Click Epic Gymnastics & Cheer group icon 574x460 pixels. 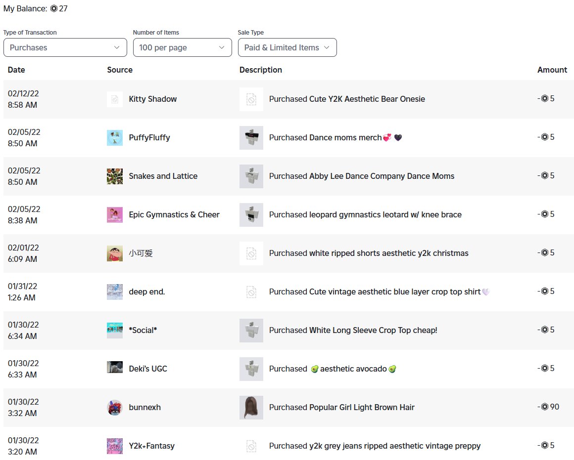pos(115,215)
